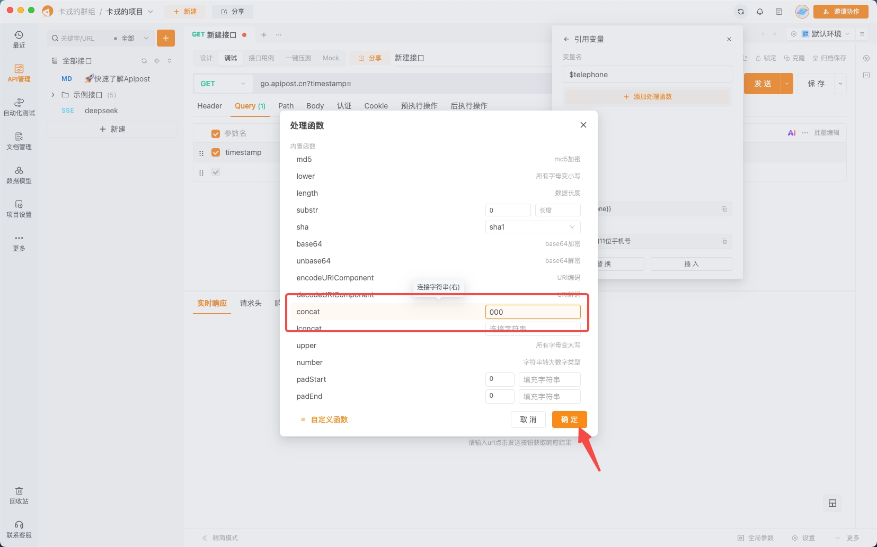Click 添加处理函数 button
The width and height of the screenshot is (877, 547).
click(648, 97)
